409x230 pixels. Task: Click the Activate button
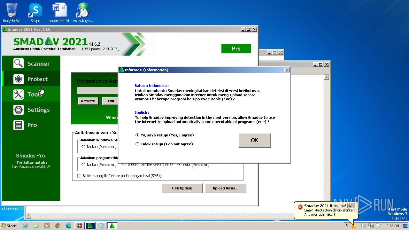(88, 101)
